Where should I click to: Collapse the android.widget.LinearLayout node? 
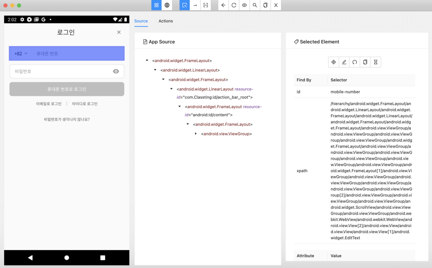click(x=155, y=70)
